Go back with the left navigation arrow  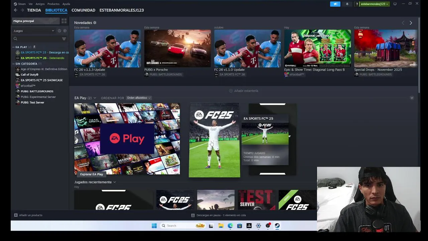tap(15, 10)
